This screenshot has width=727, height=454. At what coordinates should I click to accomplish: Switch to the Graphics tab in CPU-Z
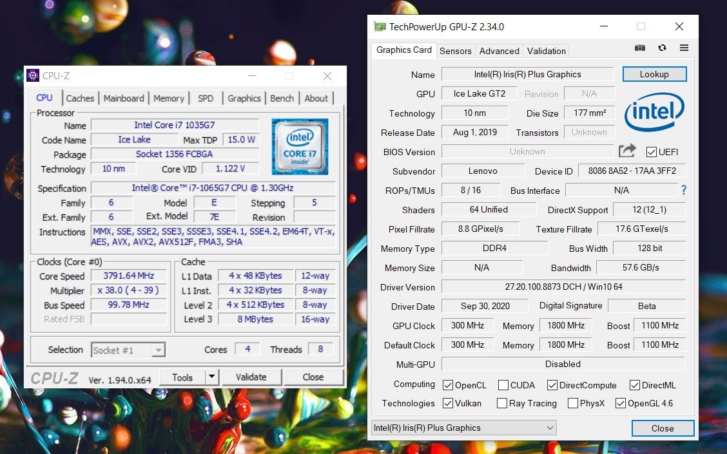point(244,99)
